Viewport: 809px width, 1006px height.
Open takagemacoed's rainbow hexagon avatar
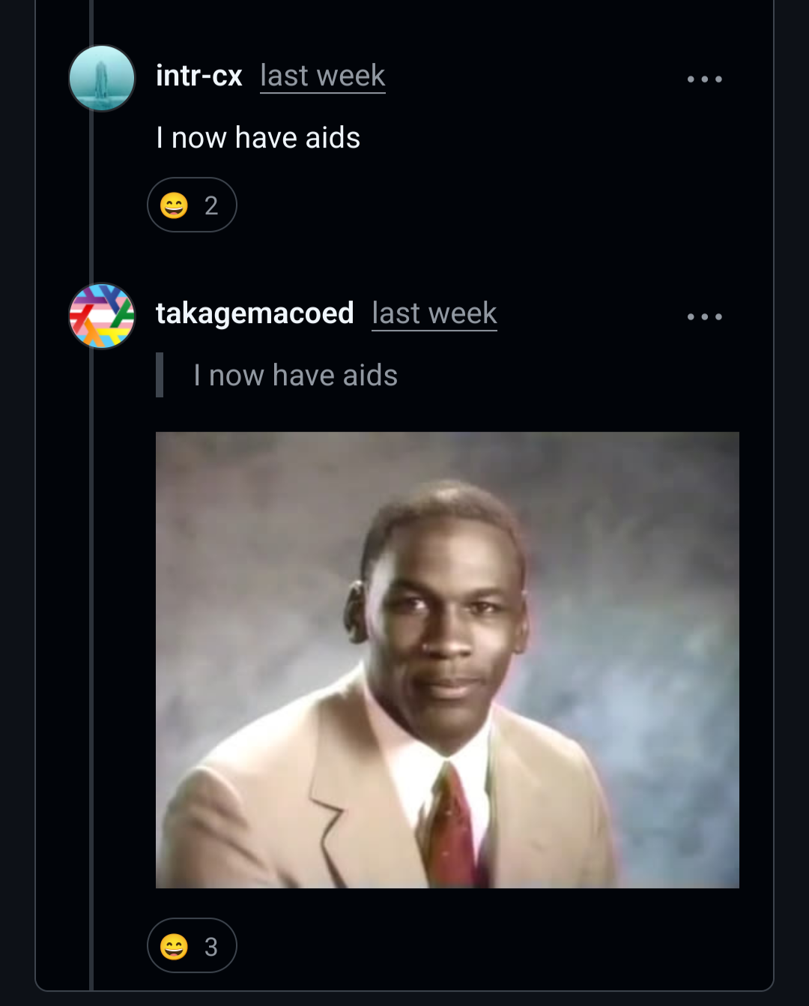click(102, 316)
